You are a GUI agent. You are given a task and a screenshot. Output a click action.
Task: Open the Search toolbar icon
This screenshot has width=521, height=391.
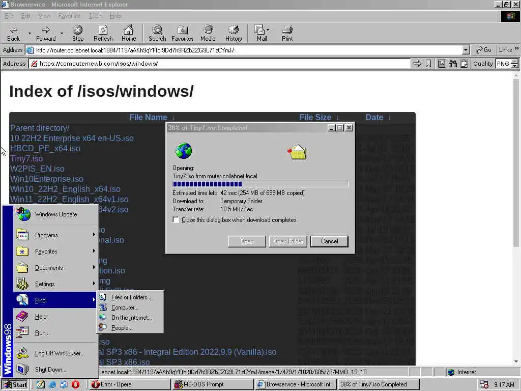pyautogui.click(x=157, y=30)
